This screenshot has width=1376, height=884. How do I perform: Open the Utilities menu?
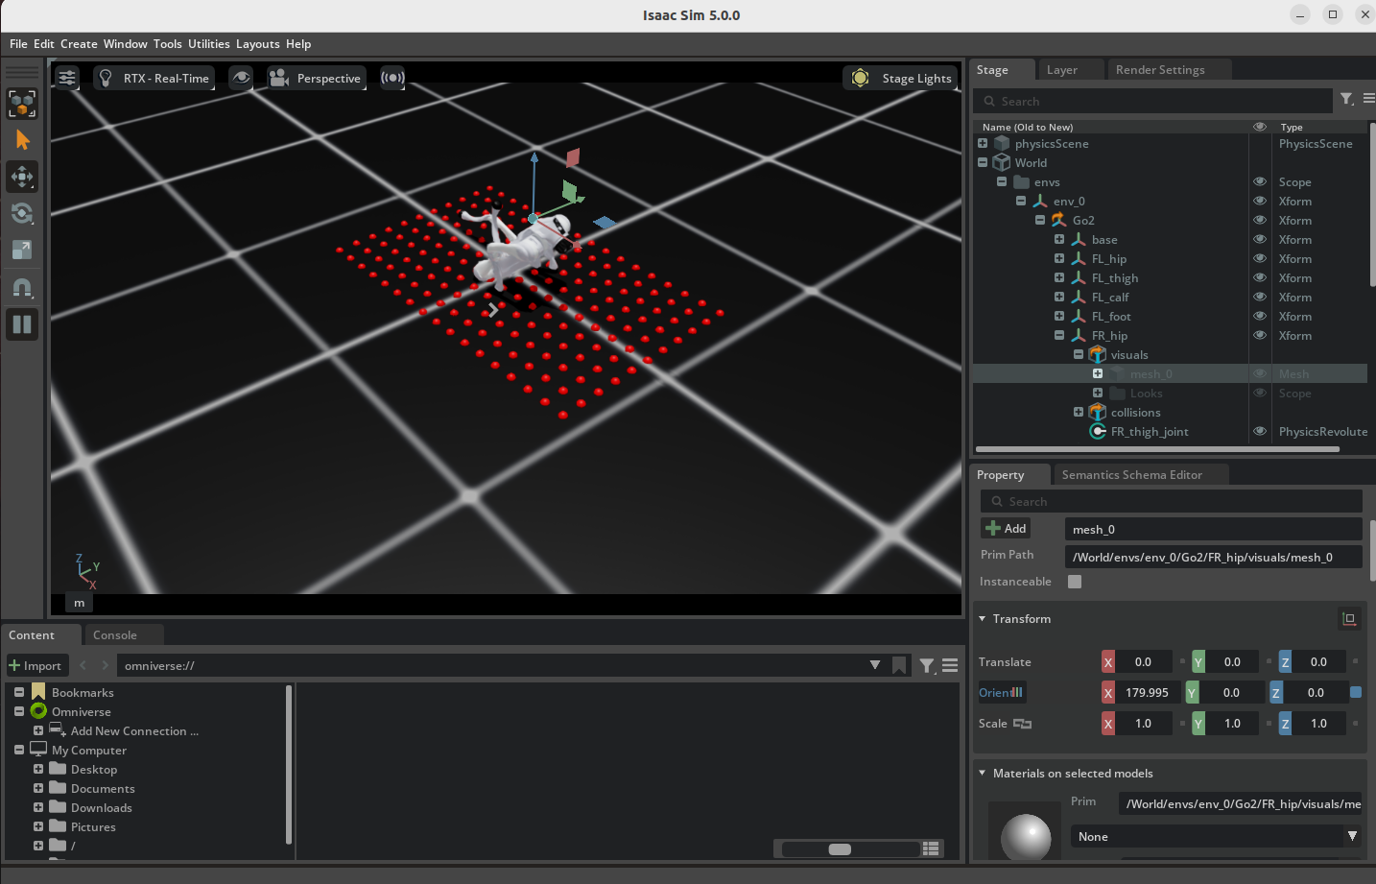208,44
